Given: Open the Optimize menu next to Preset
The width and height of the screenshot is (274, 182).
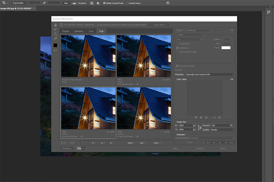Looking at the screenshot, I should [x=232, y=30].
